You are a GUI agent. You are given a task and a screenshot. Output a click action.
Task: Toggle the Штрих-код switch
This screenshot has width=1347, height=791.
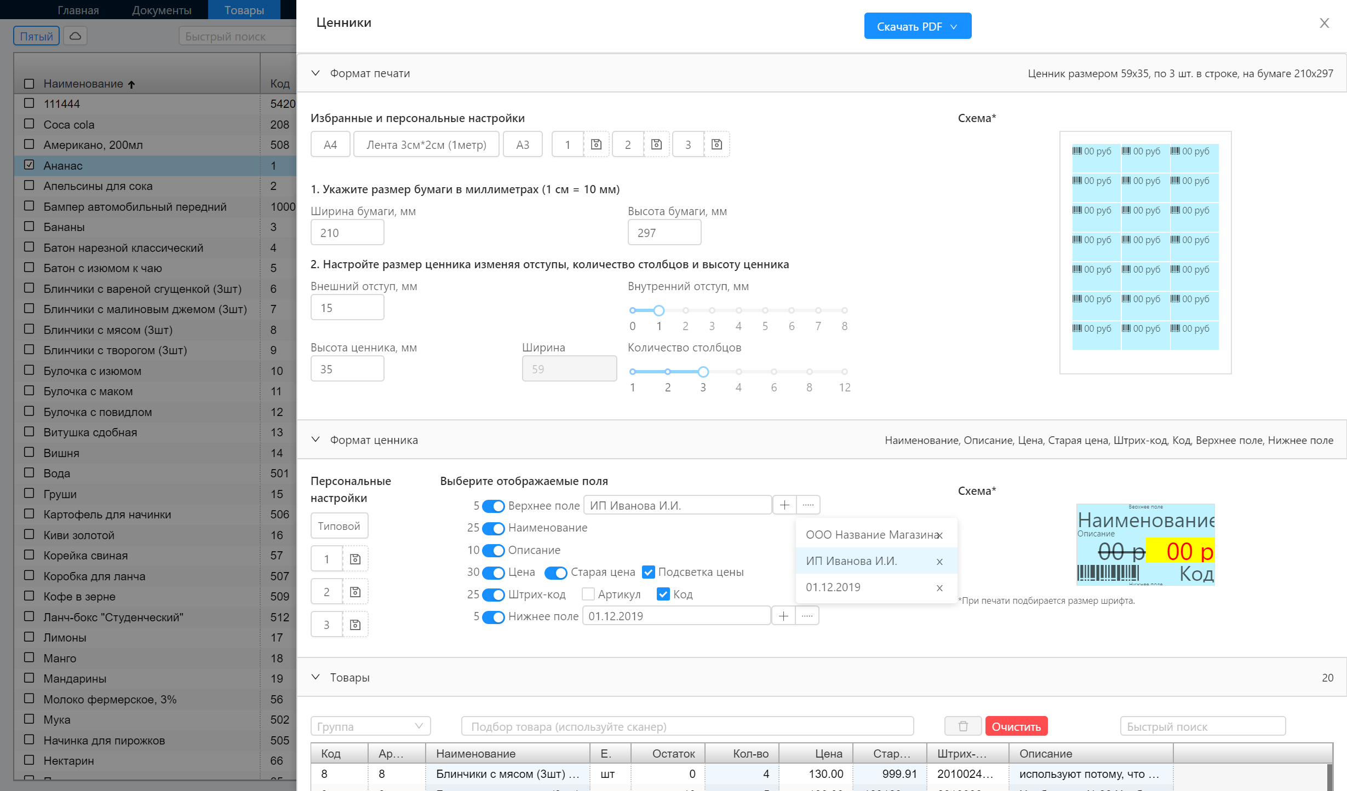click(494, 594)
